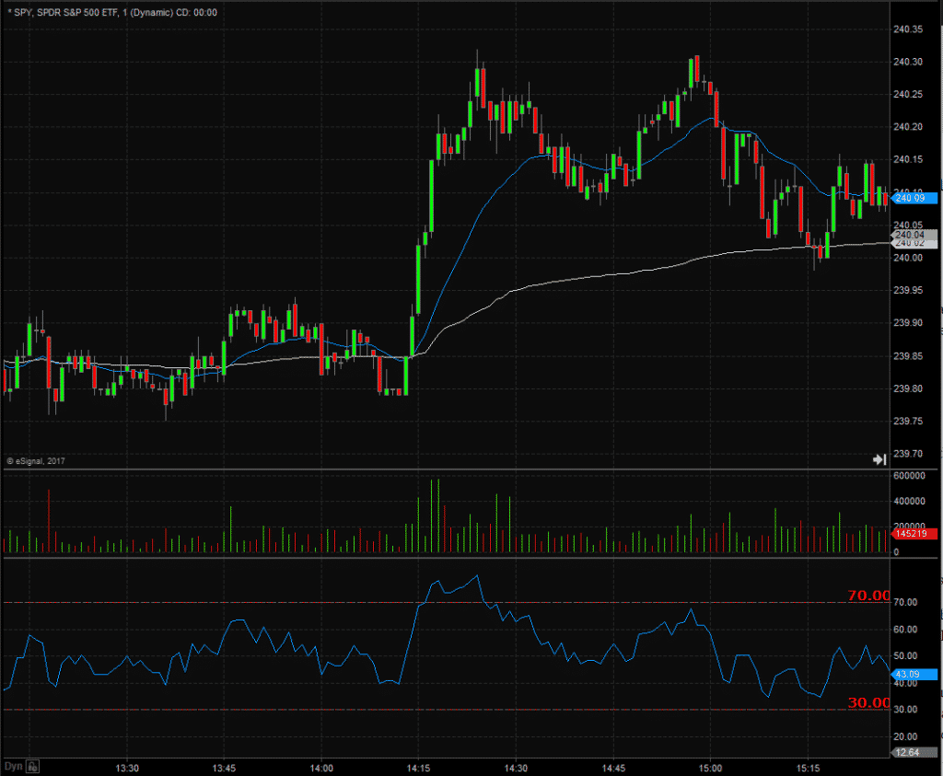Click the 13:30 time axis label
The height and width of the screenshot is (776, 943).
tap(127, 769)
